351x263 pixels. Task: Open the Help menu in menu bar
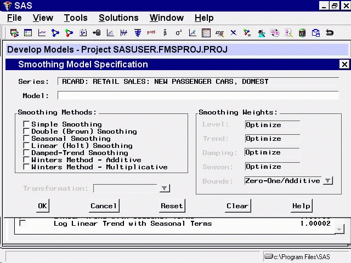tap(204, 18)
